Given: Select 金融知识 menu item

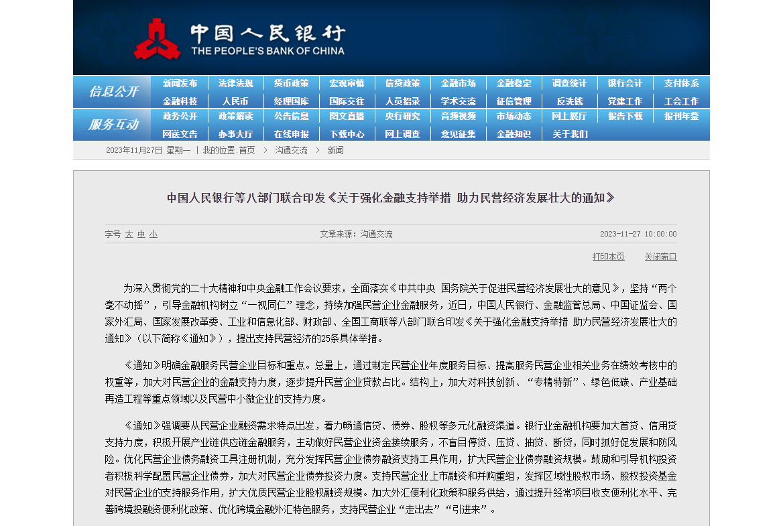Looking at the screenshot, I should (x=514, y=134).
